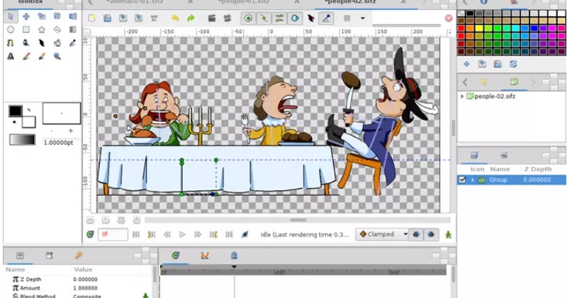
Task: Select the SmoothMove tool
Action: (x=26, y=16)
